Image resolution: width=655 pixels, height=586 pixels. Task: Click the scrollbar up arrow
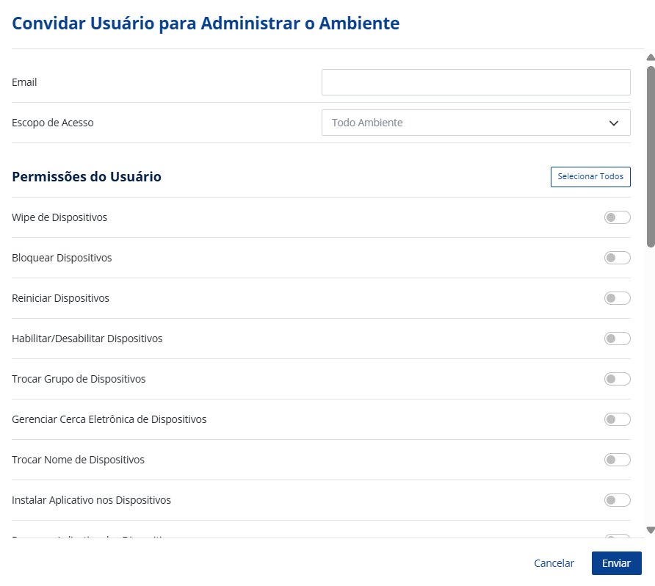click(x=650, y=57)
